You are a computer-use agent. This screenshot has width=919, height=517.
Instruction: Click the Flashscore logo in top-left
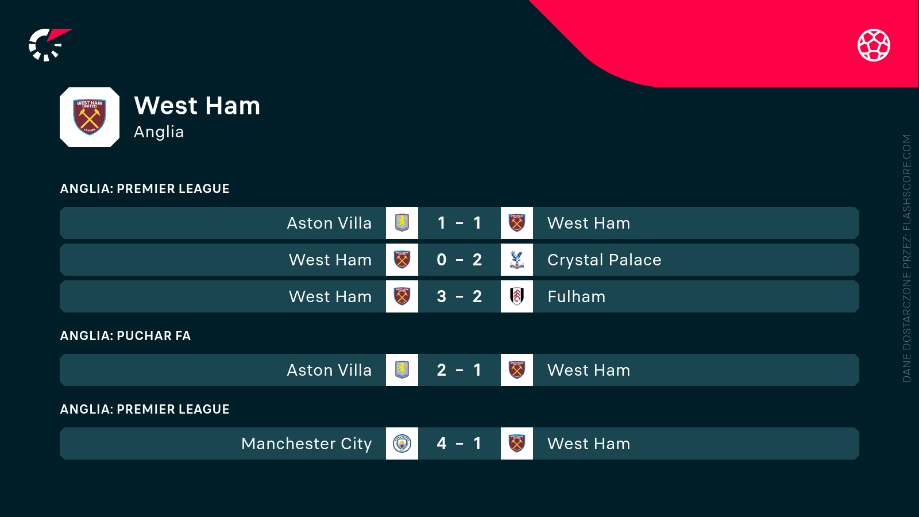tap(49, 45)
